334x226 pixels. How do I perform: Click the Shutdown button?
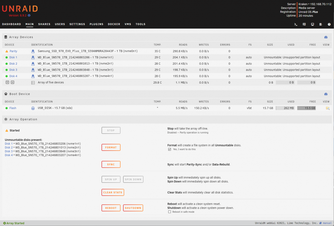[x=133, y=208]
